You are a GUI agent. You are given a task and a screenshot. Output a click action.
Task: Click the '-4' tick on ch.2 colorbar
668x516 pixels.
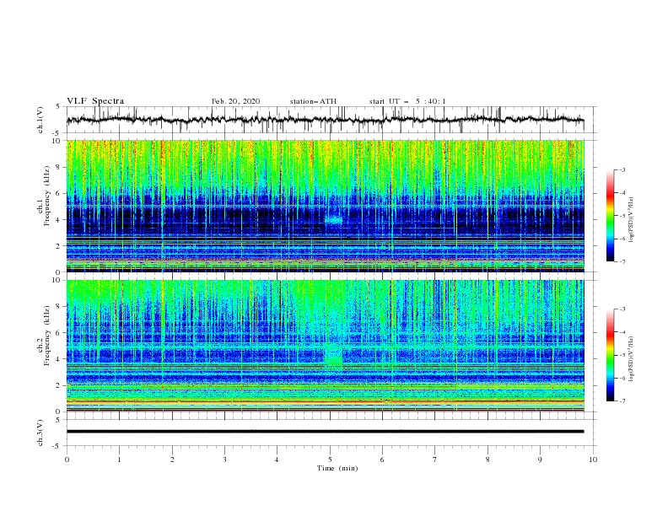(622, 332)
